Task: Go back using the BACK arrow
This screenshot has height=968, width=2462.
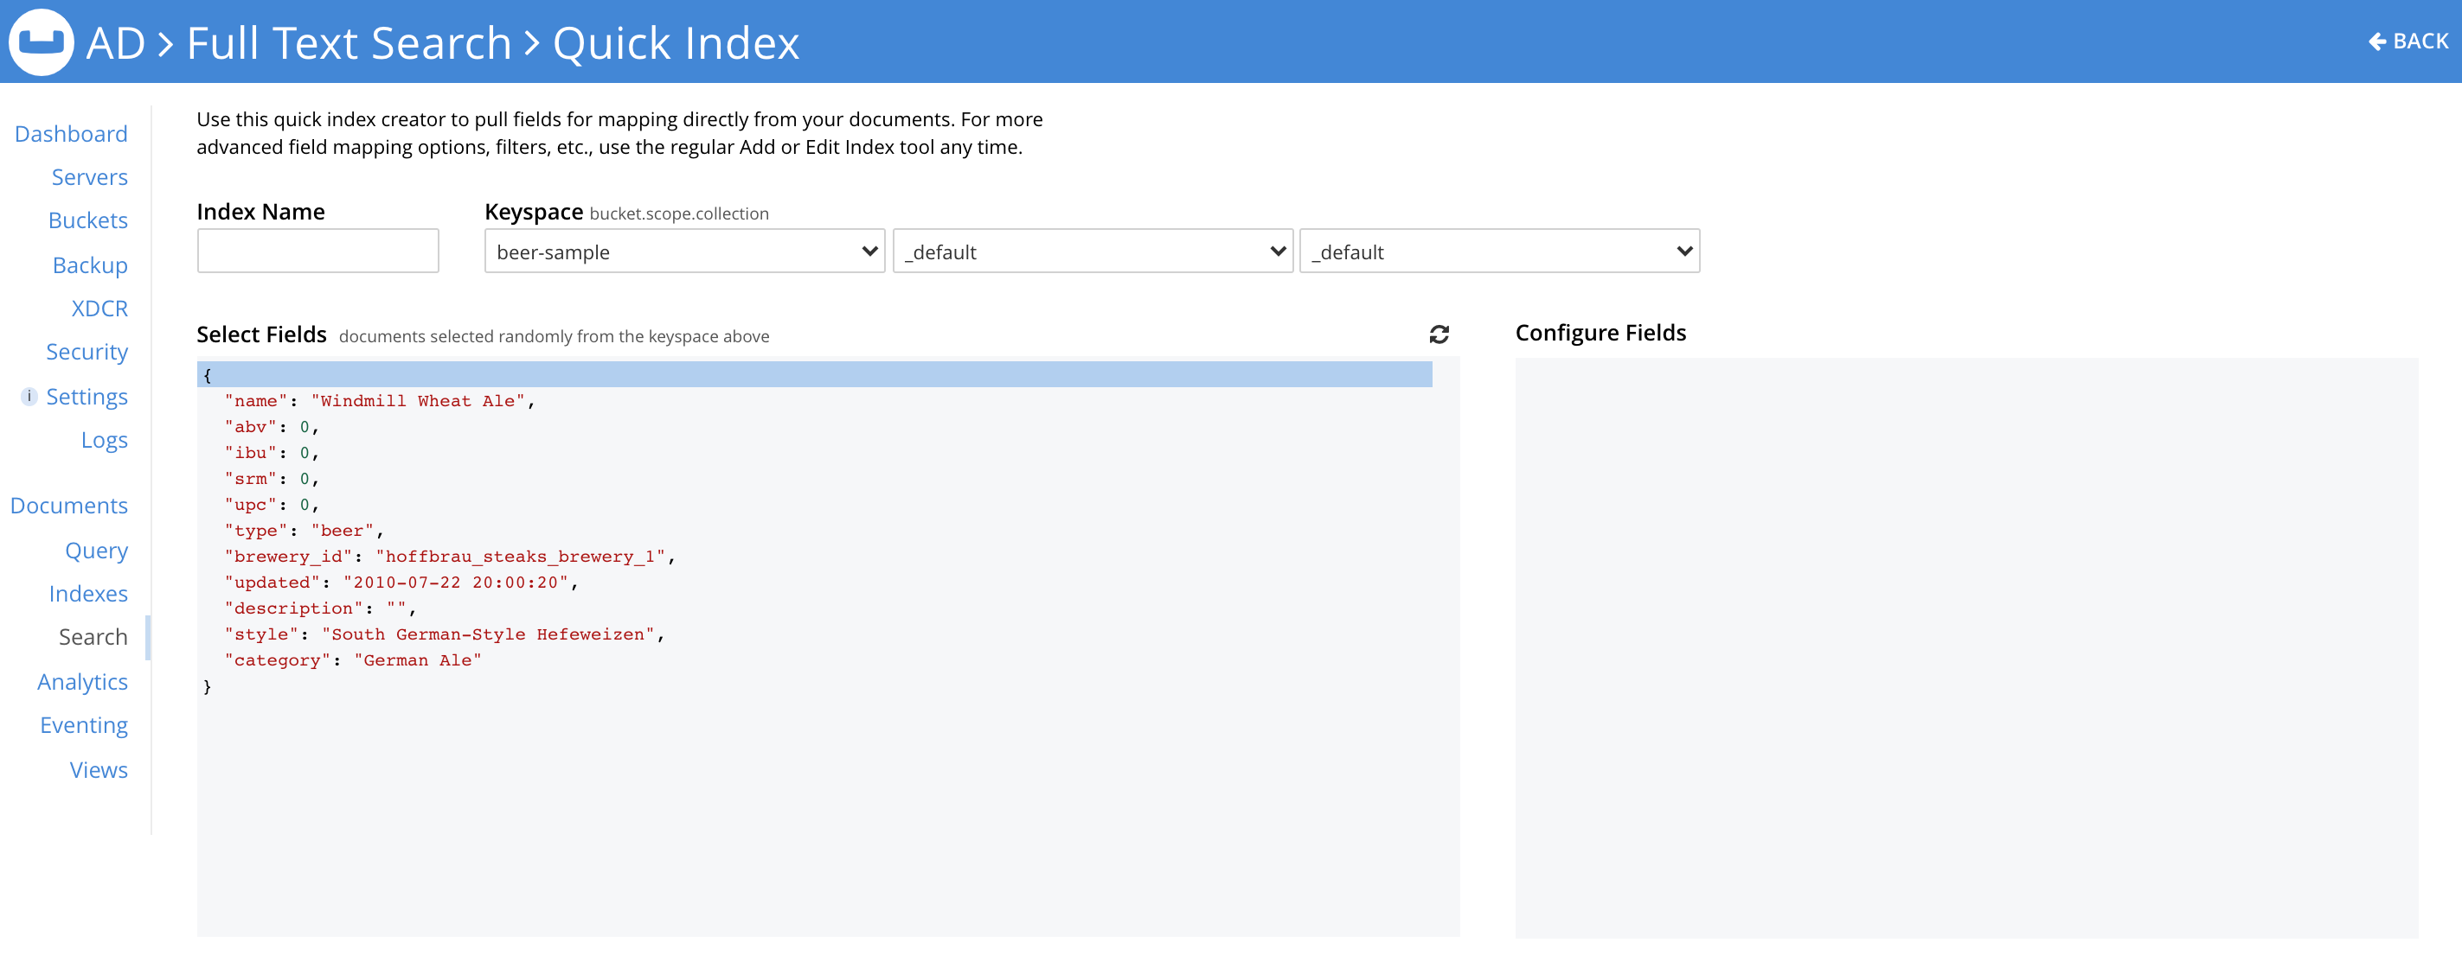Action: click(2408, 41)
